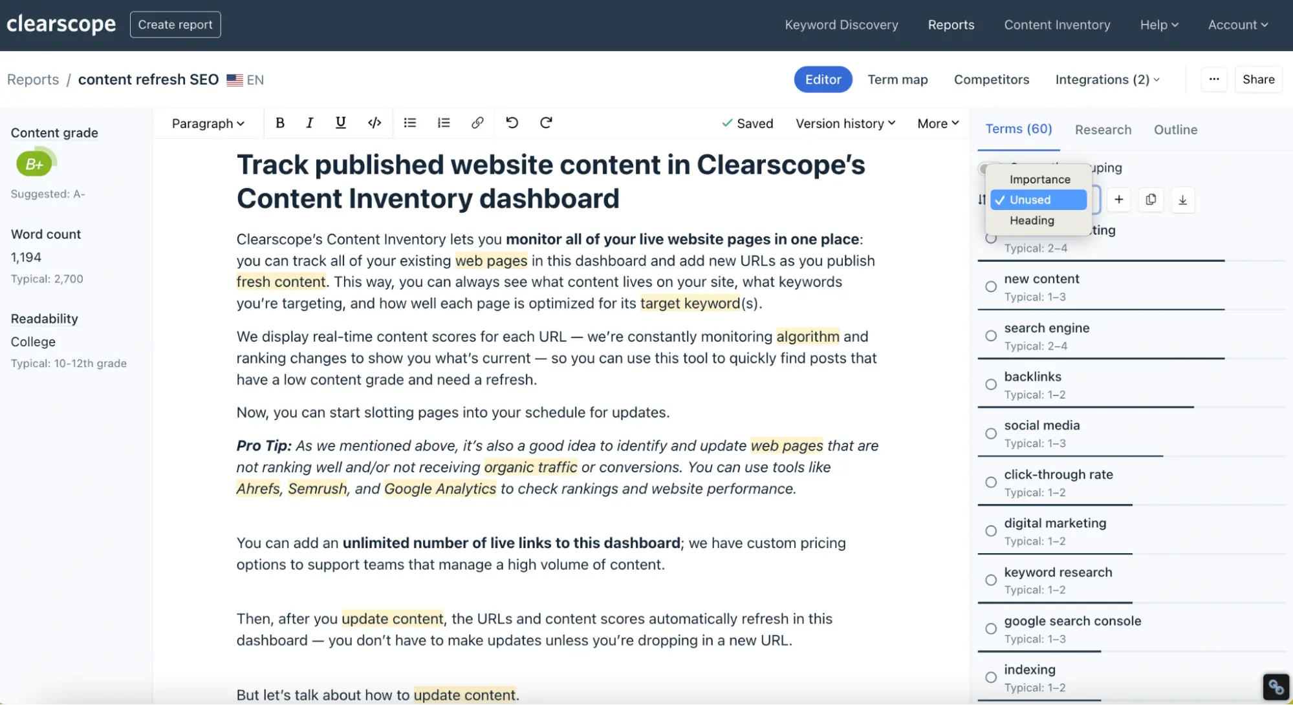Image resolution: width=1293 pixels, height=705 pixels.
Task: Select the Heading filter option
Action: point(1032,220)
